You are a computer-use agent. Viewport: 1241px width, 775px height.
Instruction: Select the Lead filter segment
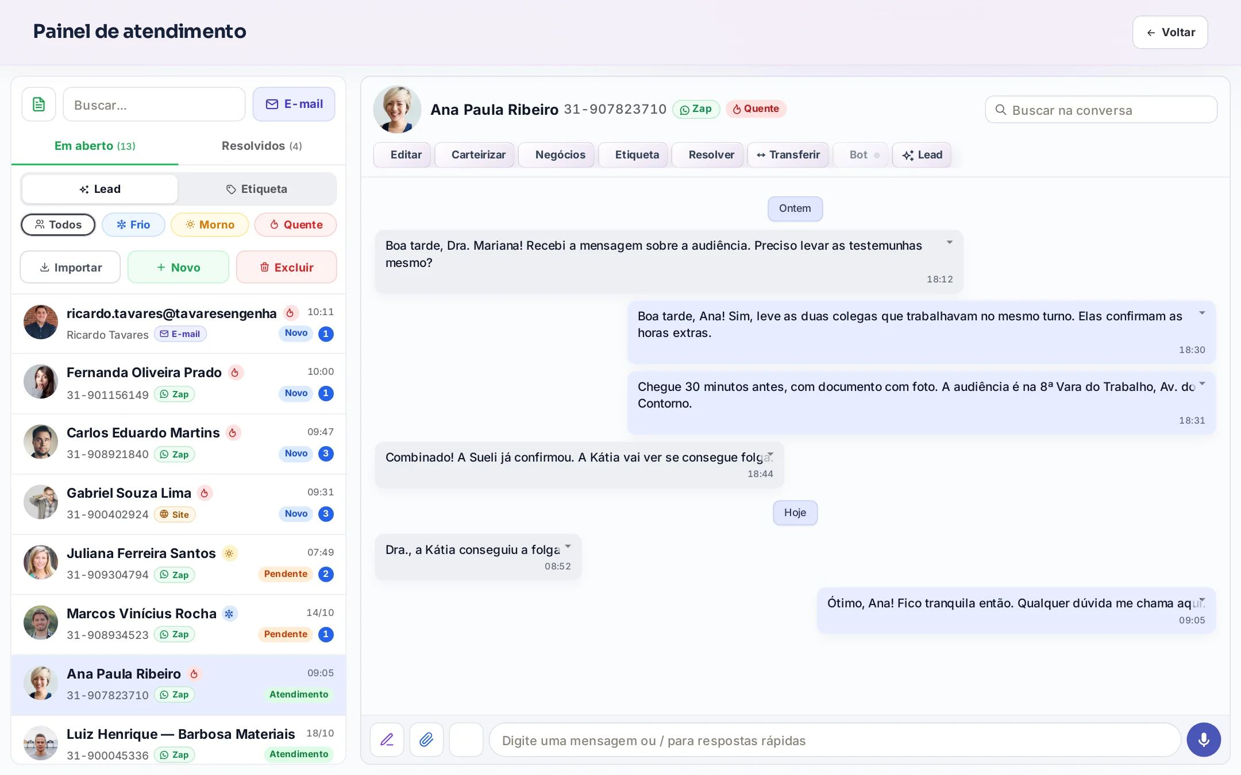(100, 189)
